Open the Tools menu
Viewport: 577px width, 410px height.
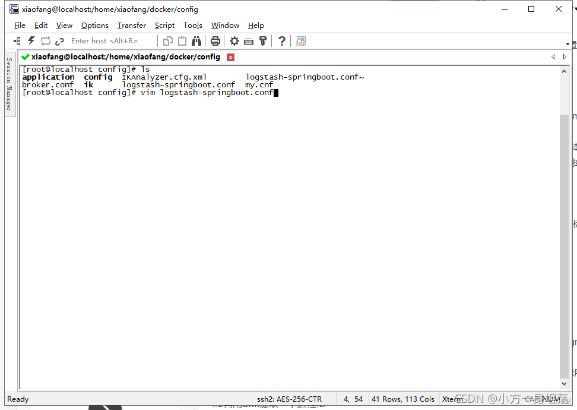pyautogui.click(x=193, y=26)
